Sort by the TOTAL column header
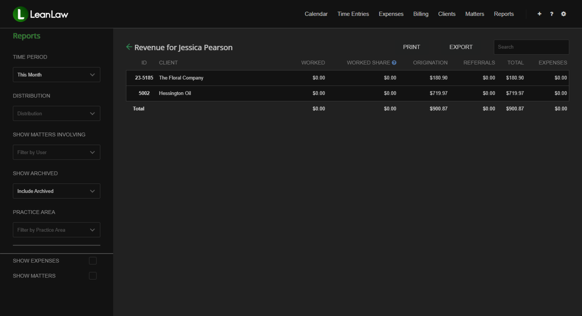The height and width of the screenshot is (316, 582). coord(515,63)
